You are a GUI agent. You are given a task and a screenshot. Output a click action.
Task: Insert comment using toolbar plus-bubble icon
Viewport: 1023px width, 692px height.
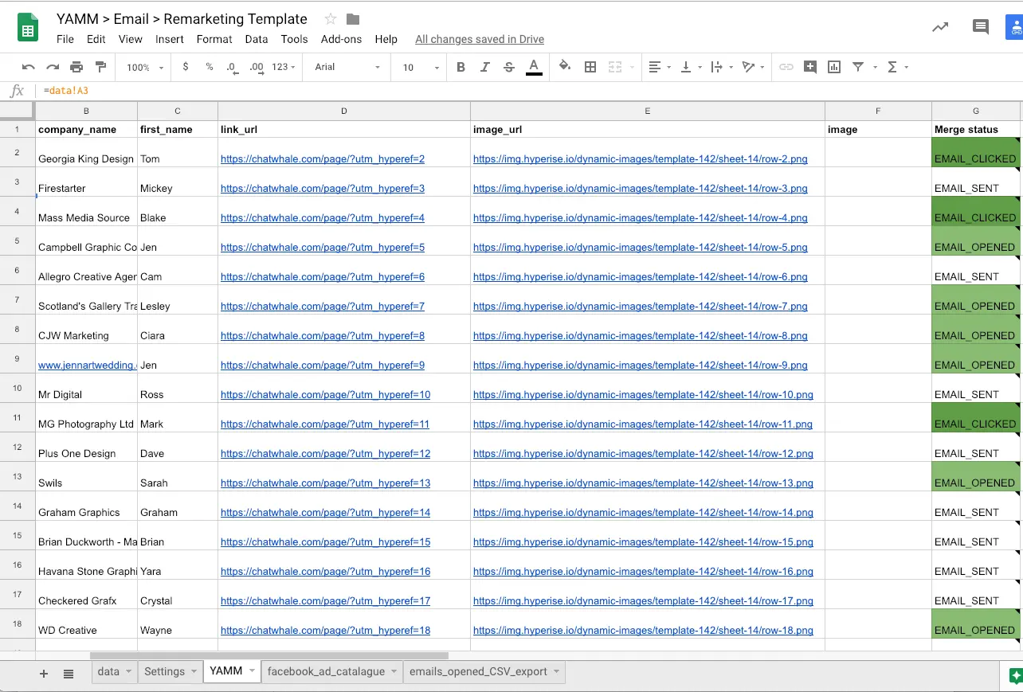click(x=810, y=68)
